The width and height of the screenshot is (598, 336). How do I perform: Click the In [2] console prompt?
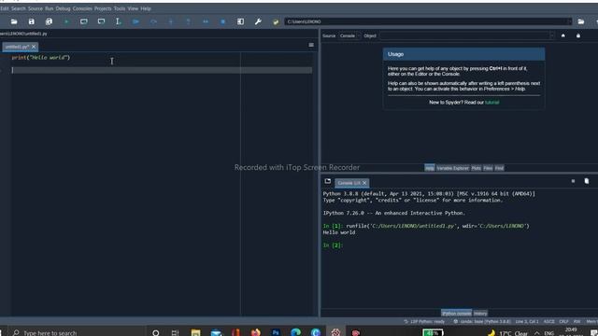click(x=333, y=245)
